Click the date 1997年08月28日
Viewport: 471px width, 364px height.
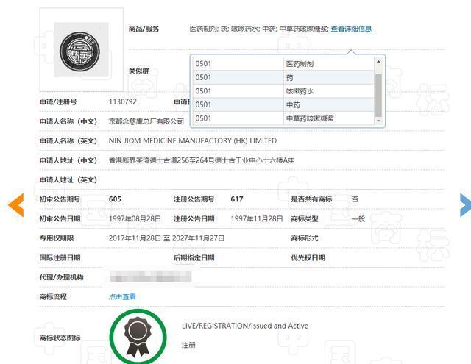pyautogui.click(x=135, y=218)
